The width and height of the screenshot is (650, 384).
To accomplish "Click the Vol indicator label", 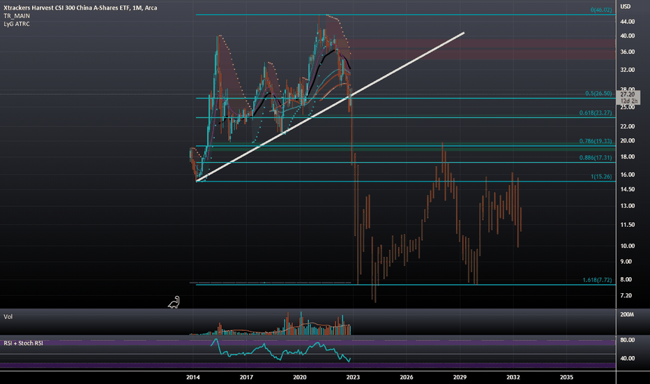I will click(x=8, y=317).
